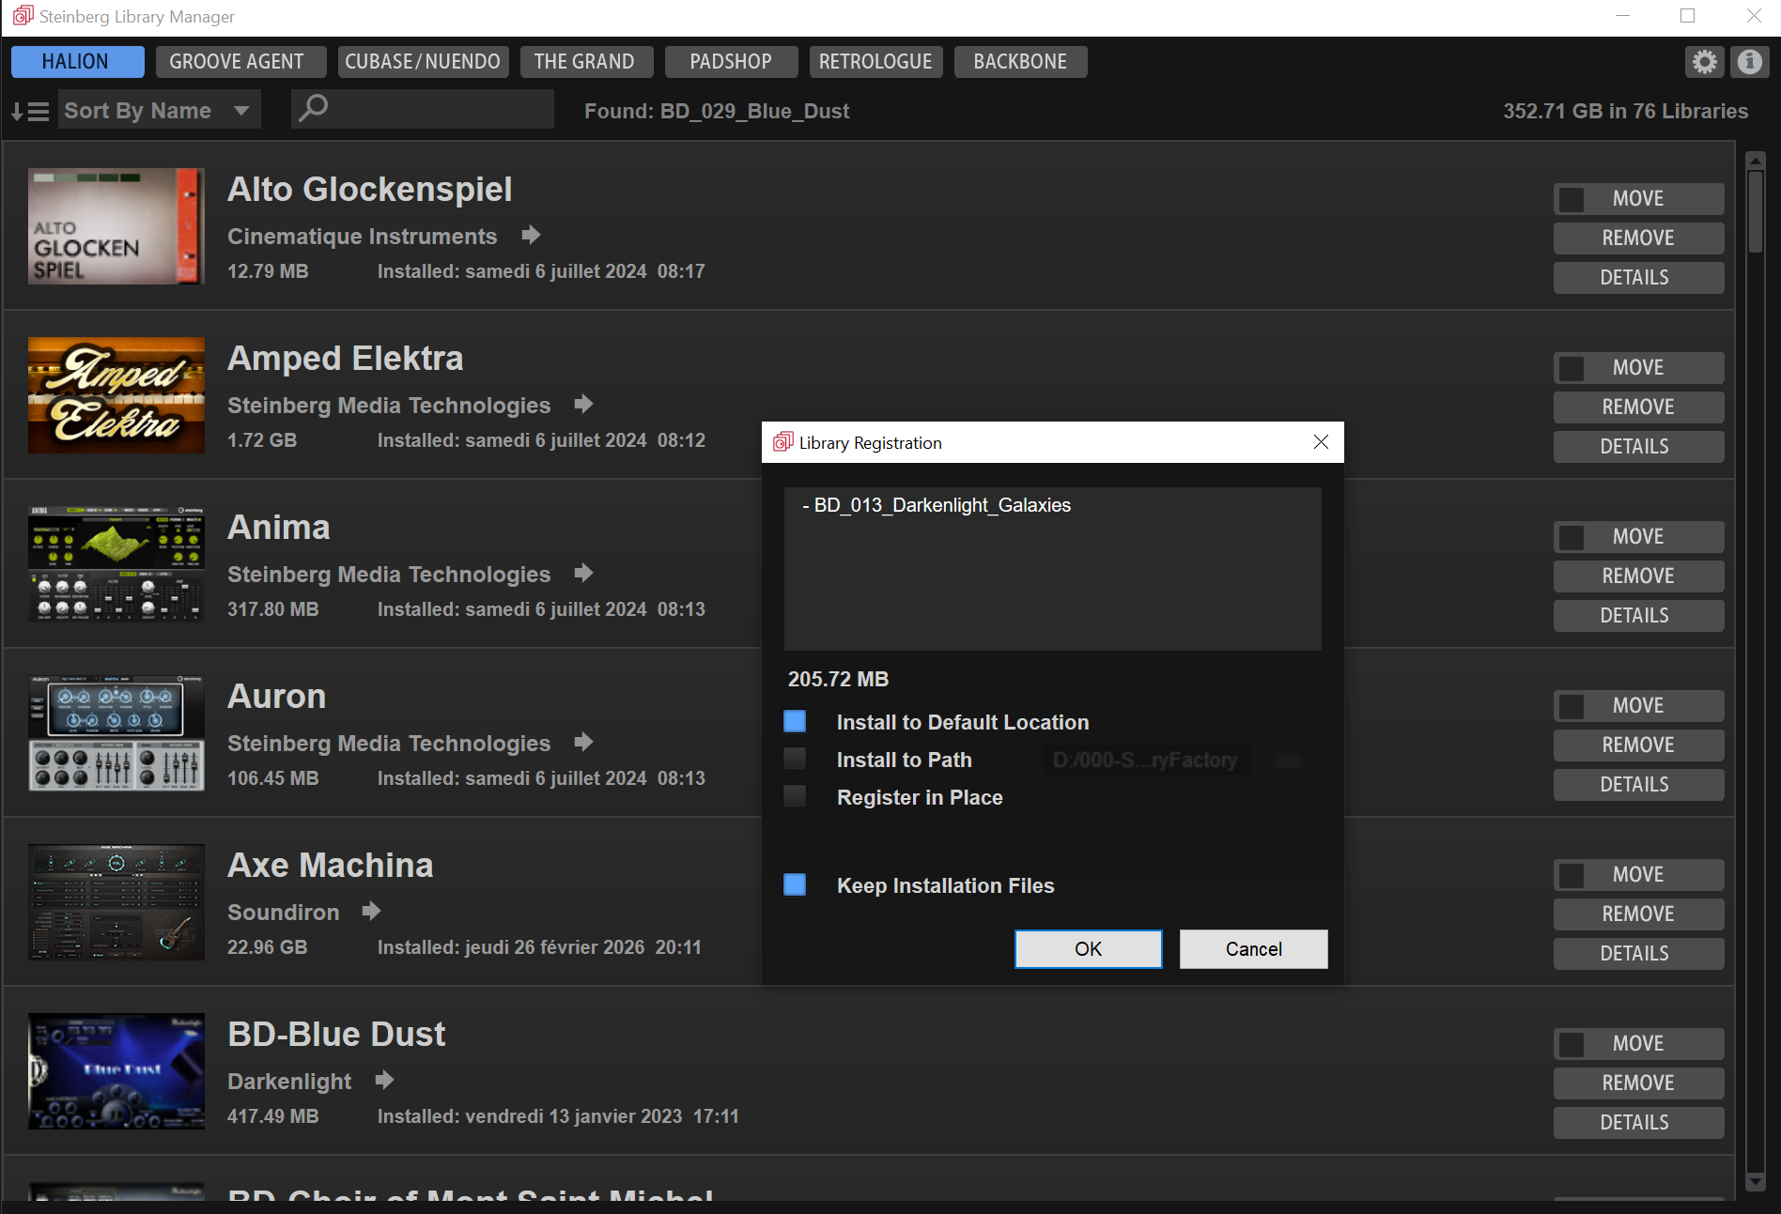Click the "205.72 MB" size text
1781x1214 pixels.
(838, 679)
